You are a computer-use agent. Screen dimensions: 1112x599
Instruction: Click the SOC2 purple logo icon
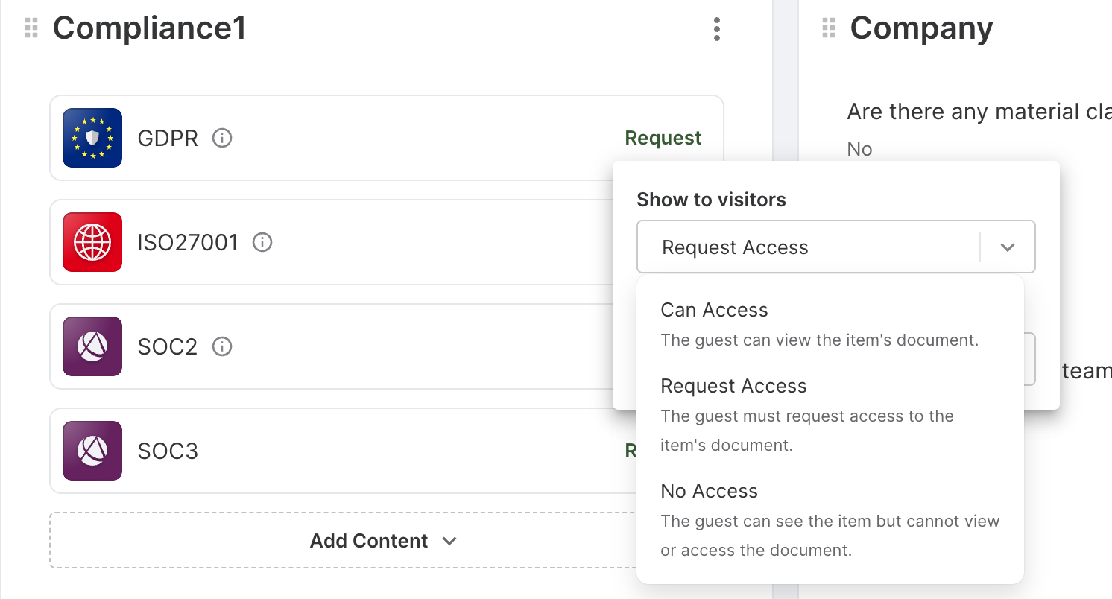[92, 346]
